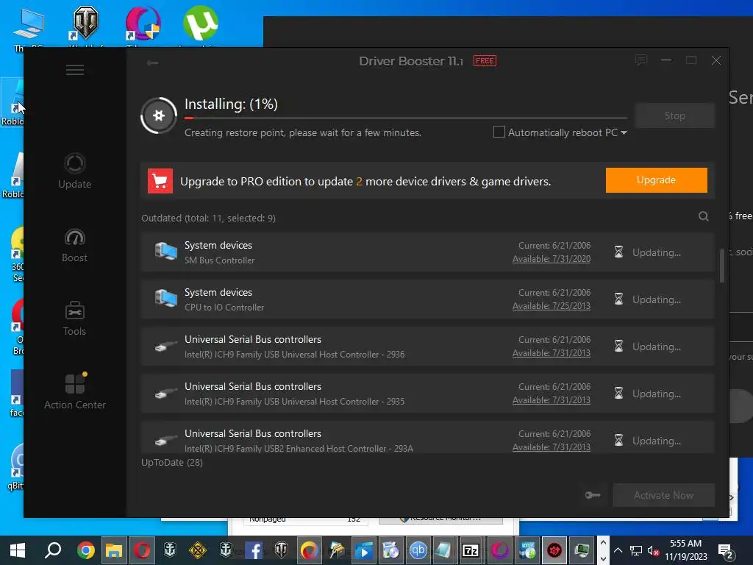The height and width of the screenshot is (565, 753).
Task: Open the network tray icon
Action: (x=636, y=550)
